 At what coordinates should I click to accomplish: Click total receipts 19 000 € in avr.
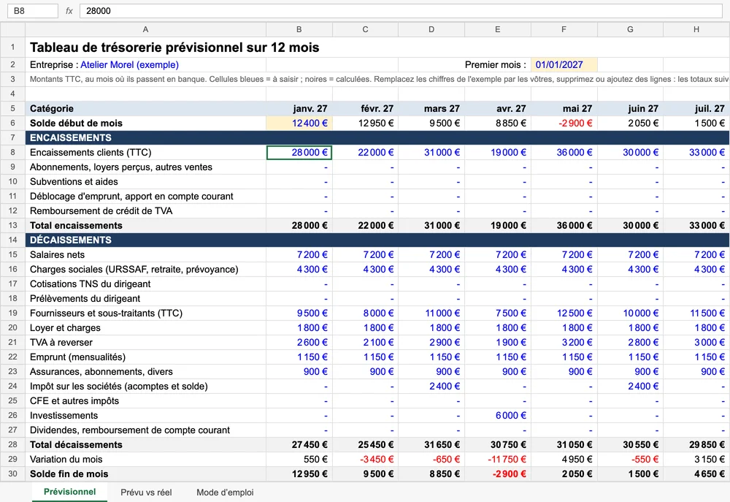tap(498, 226)
